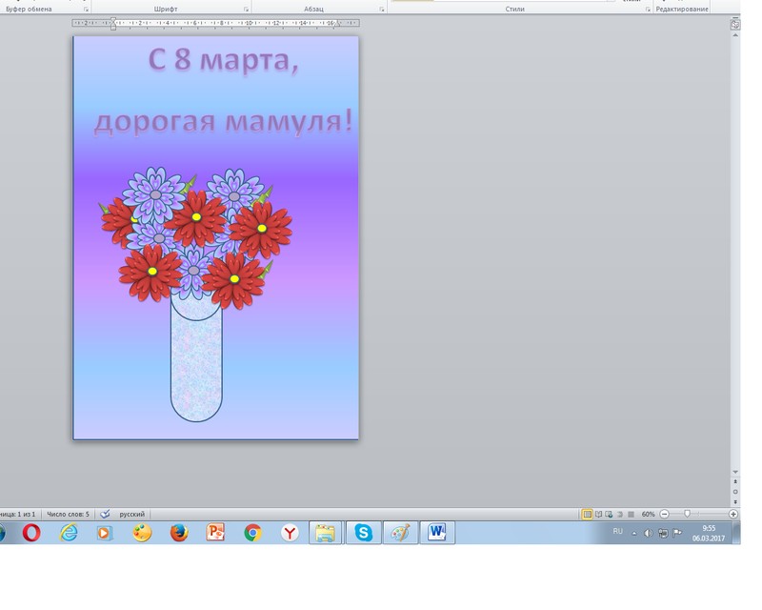The width and height of the screenshot is (762, 610).
Task: Open zoom dialog via 60% label
Action: pos(648,514)
